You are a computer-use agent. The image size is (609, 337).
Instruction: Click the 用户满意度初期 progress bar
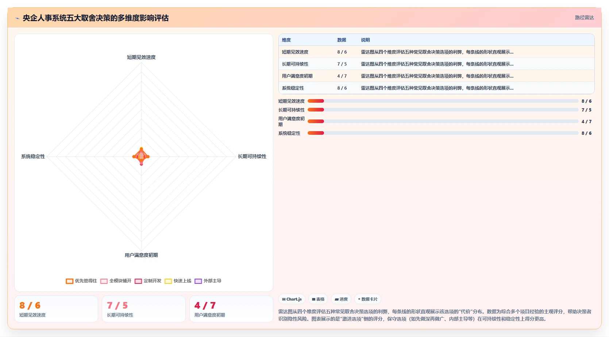(x=443, y=121)
